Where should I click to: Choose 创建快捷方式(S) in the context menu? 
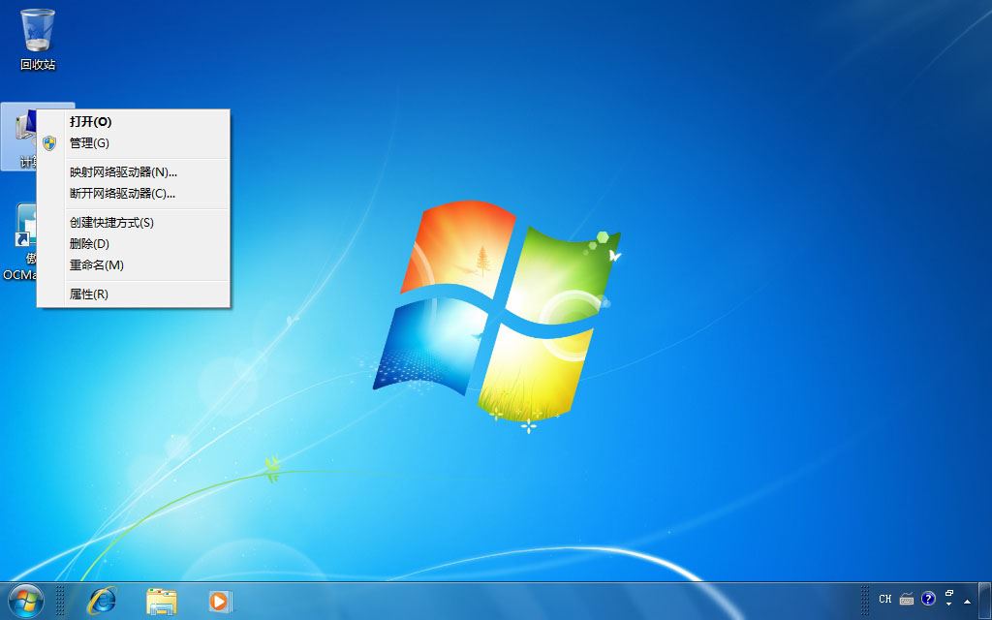[x=134, y=223]
